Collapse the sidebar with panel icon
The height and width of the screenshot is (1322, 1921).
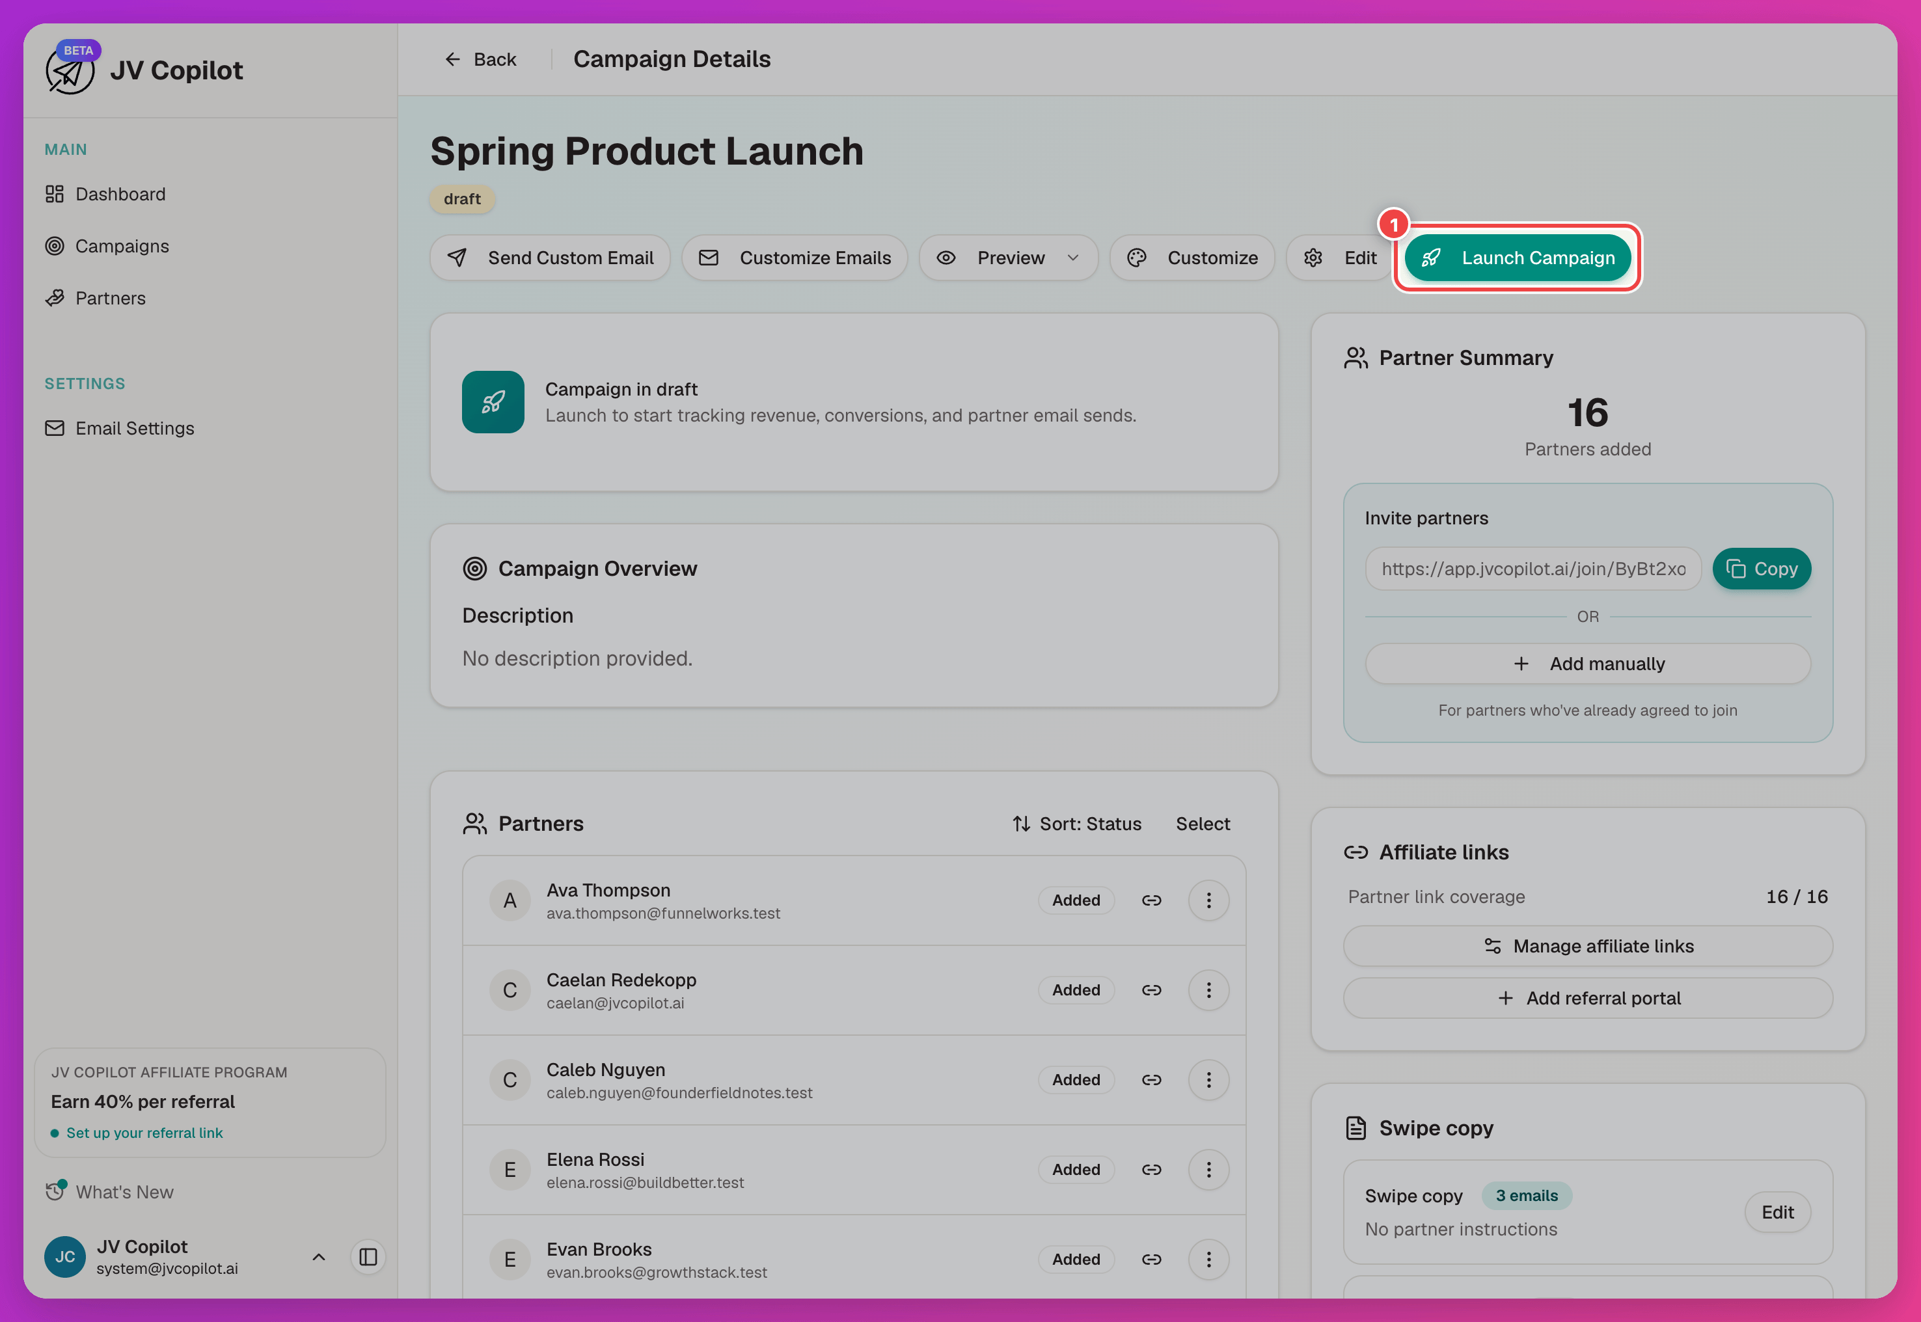(368, 1258)
